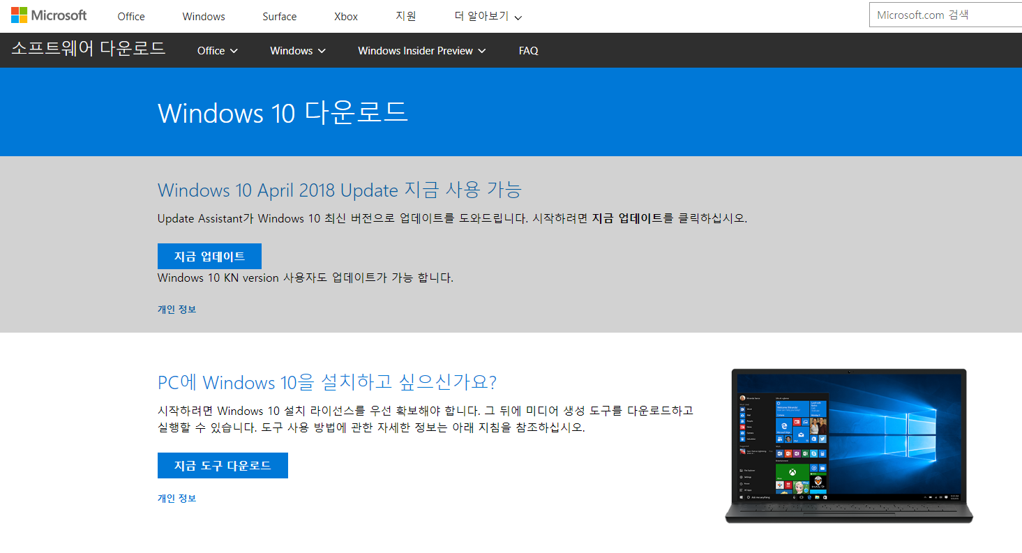Go to Xbox in top navigation
This screenshot has width=1022, height=553.
(346, 17)
